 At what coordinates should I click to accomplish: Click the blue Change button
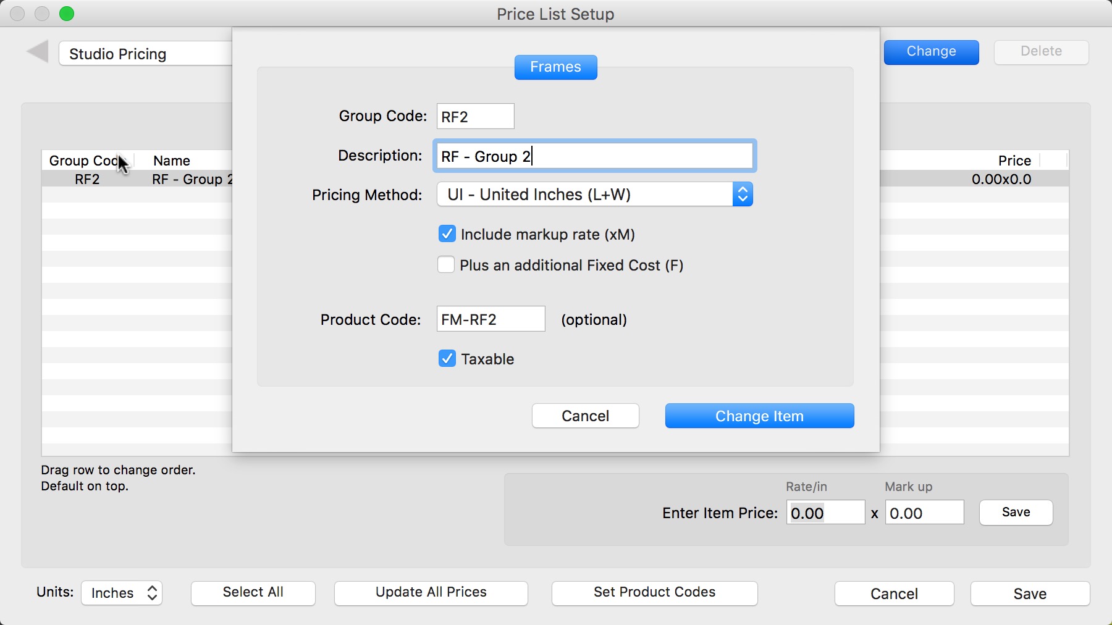point(931,52)
